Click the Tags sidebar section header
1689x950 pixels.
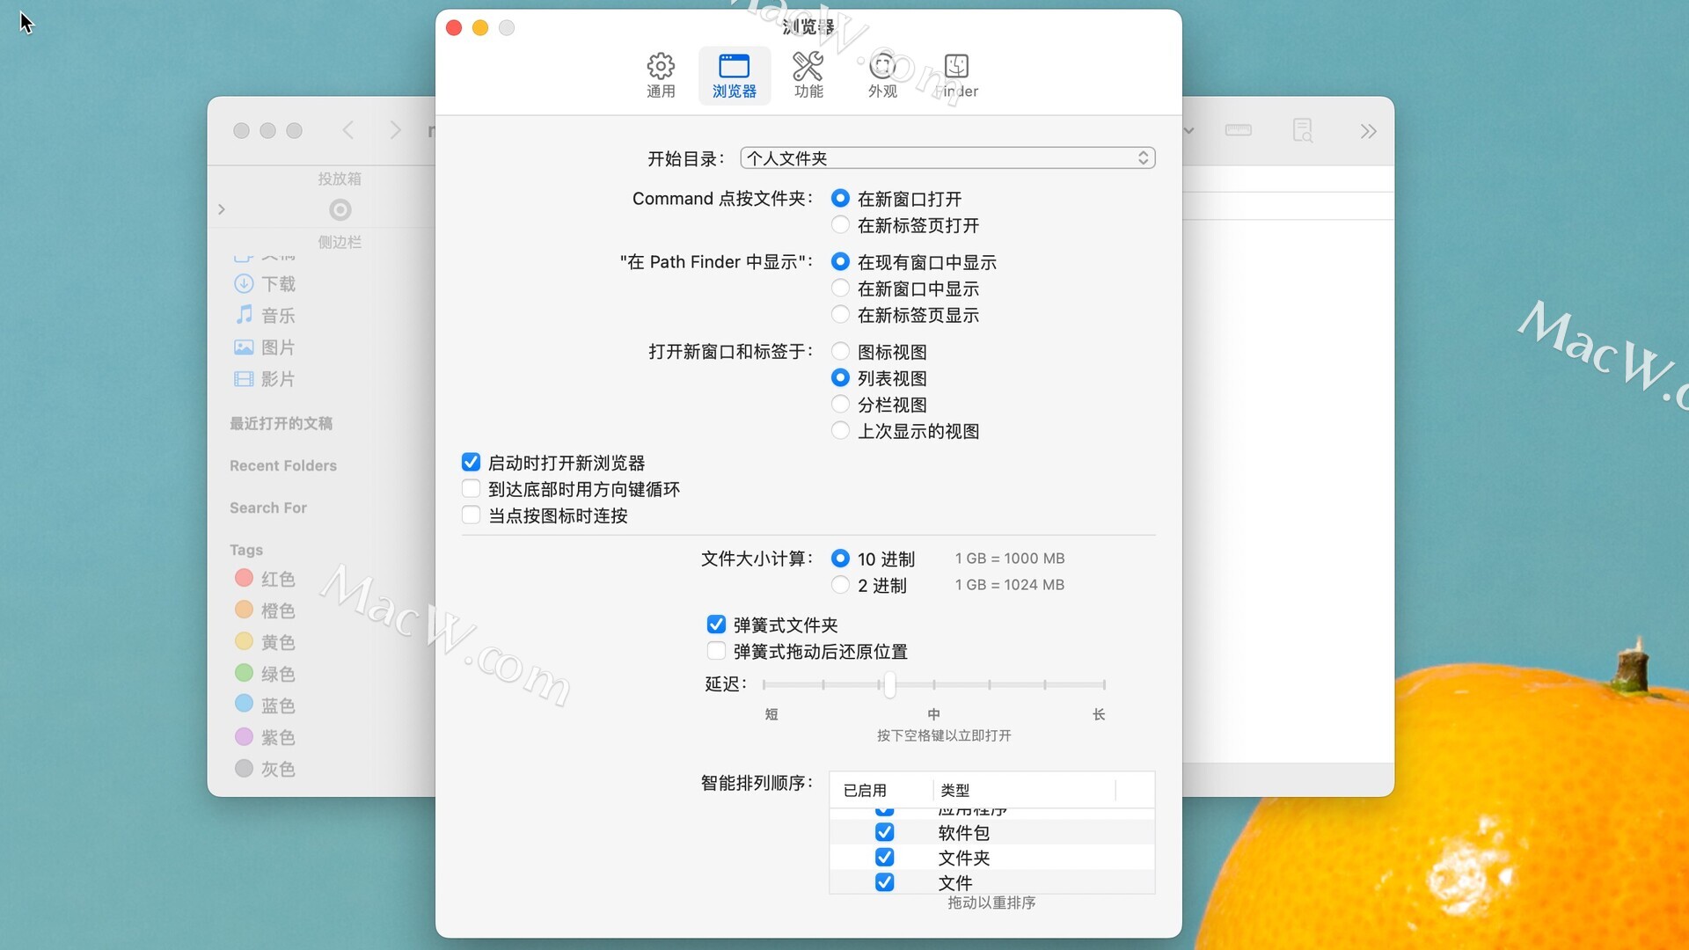(x=245, y=550)
